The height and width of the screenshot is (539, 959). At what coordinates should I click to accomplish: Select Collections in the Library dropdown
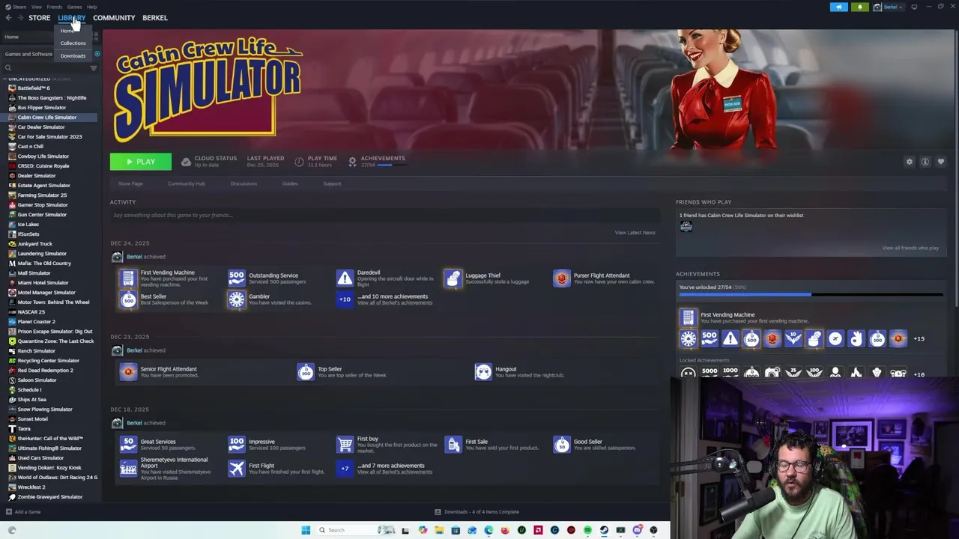pyautogui.click(x=73, y=43)
